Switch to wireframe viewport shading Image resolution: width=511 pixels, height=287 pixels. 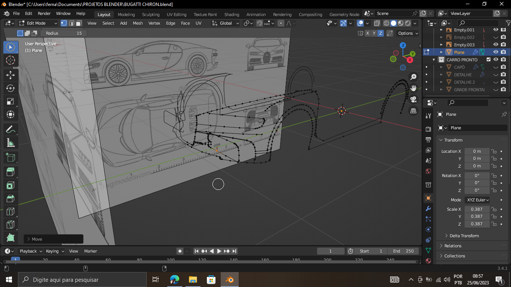tap(386, 23)
